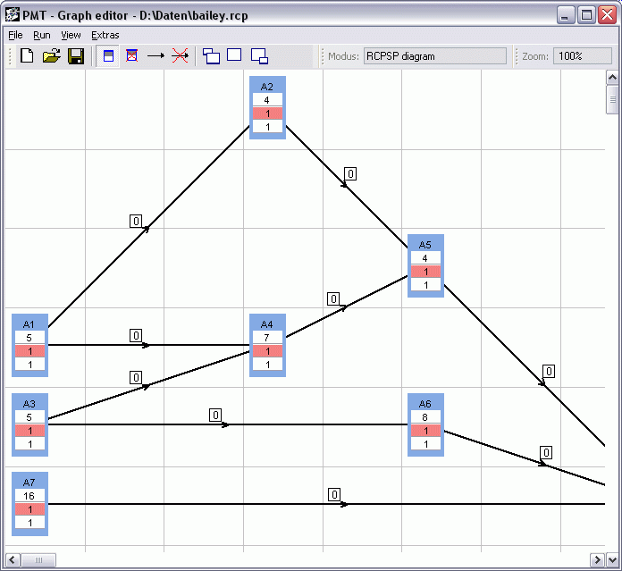This screenshot has height=571, width=622.
Task: Select the add arrow tool
Action: click(155, 56)
